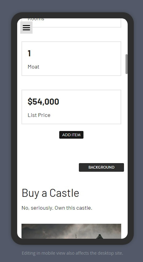
Task: Edit the number 1 above Moat
Action: tap(29, 53)
